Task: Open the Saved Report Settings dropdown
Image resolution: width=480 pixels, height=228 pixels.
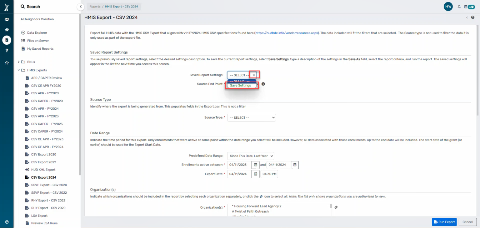Action: [x=253, y=75]
